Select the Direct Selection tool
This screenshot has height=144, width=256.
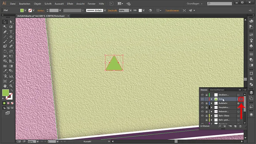11,22
